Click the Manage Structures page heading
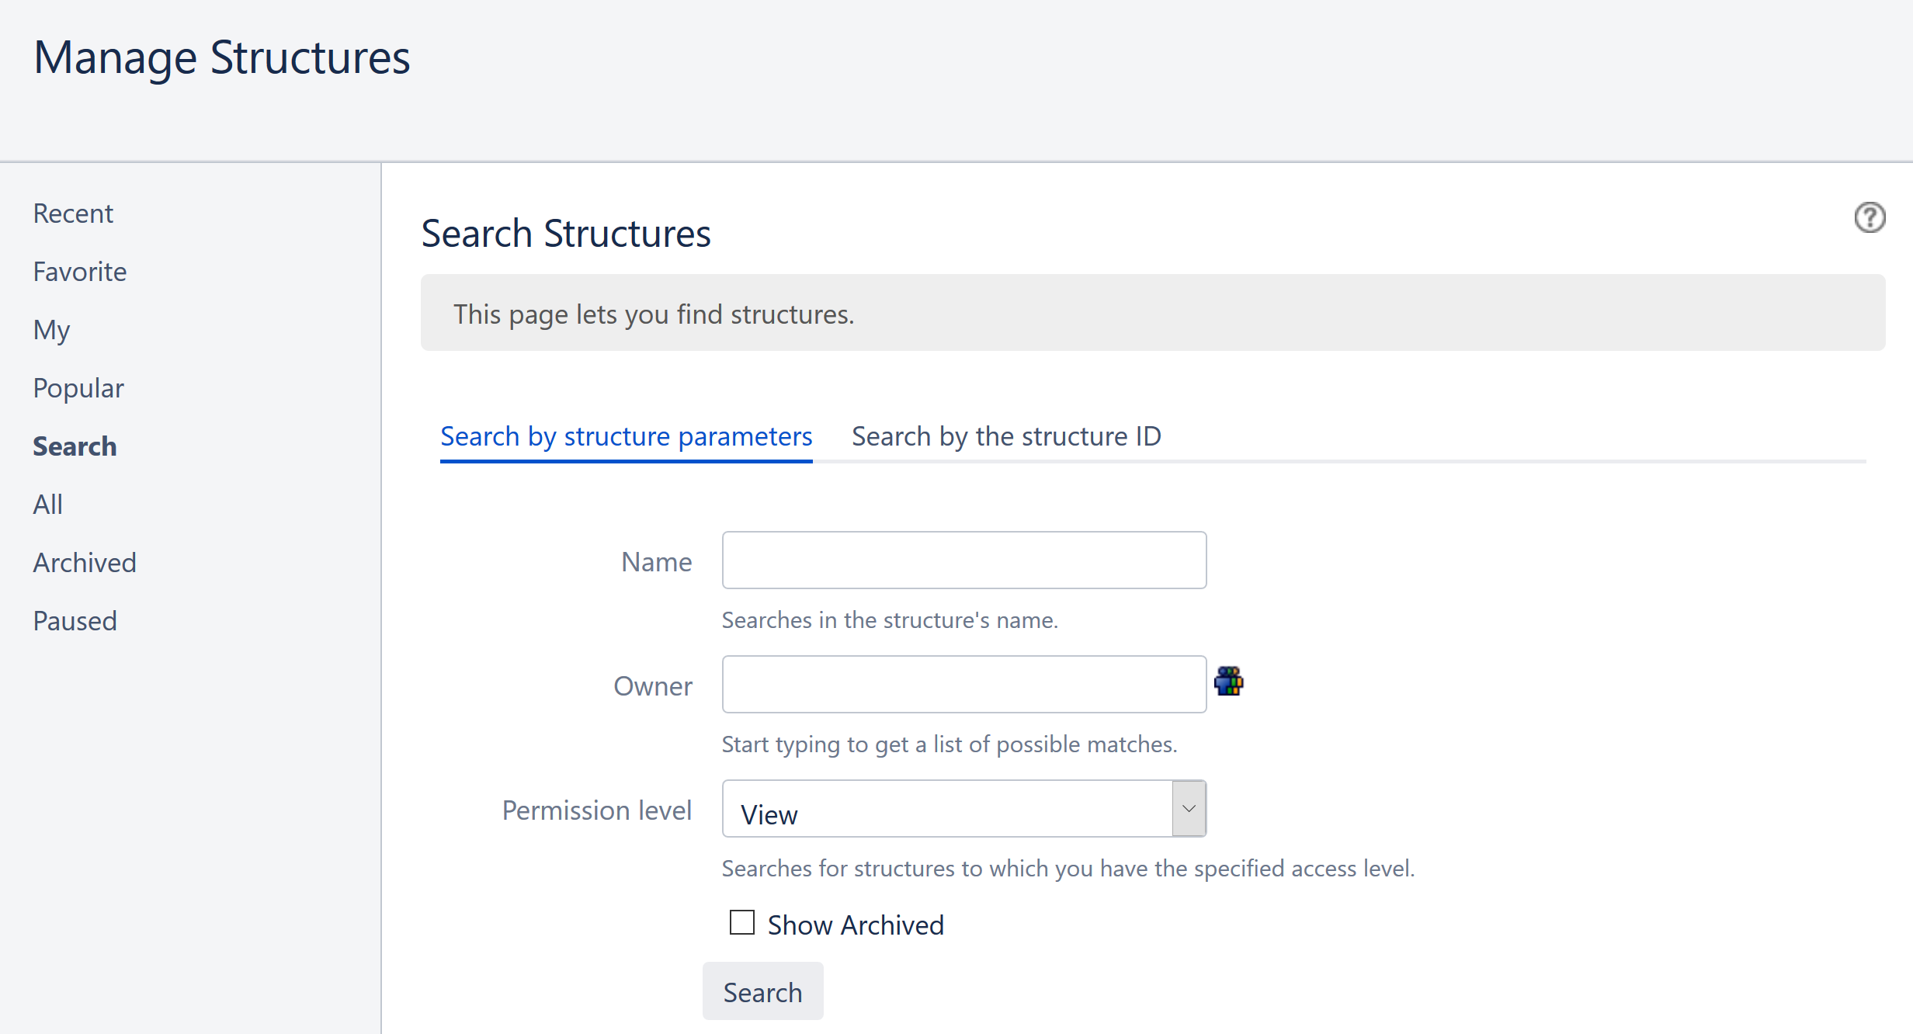Screen dimensions: 1913x1034 coord(222,56)
